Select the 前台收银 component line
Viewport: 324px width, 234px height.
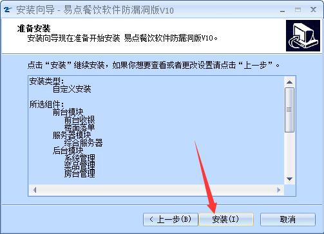coord(79,120)
